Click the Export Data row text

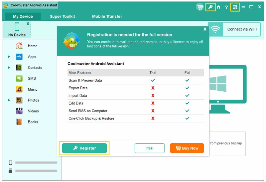coord(78,88)
